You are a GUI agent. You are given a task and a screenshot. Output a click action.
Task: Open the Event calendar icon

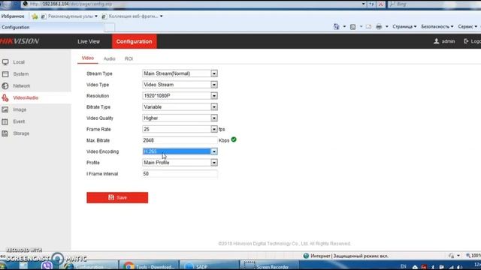tap(5, 121)
